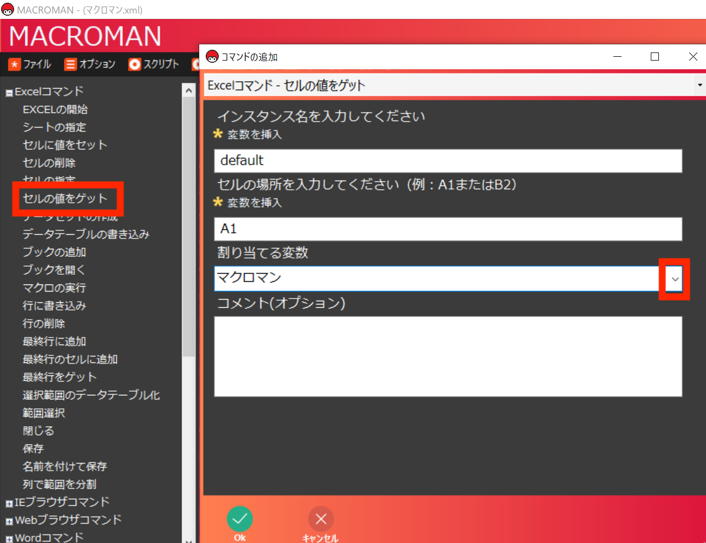The width and height of the screenshot is (706, 543).
Task: Click the MACROMAN title bar app icon
Action: [x=8, y=10]
